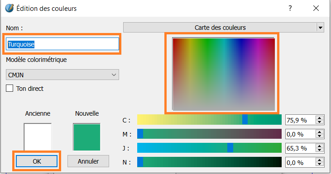The height and width of the screenshot is (174, 331).
Task: Click the Scribus app icon in title bar
Action: (x=10, y=9)
